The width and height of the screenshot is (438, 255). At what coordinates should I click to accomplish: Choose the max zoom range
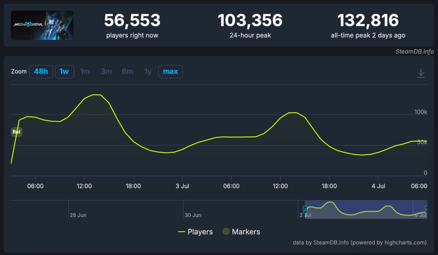pos(170,71)
